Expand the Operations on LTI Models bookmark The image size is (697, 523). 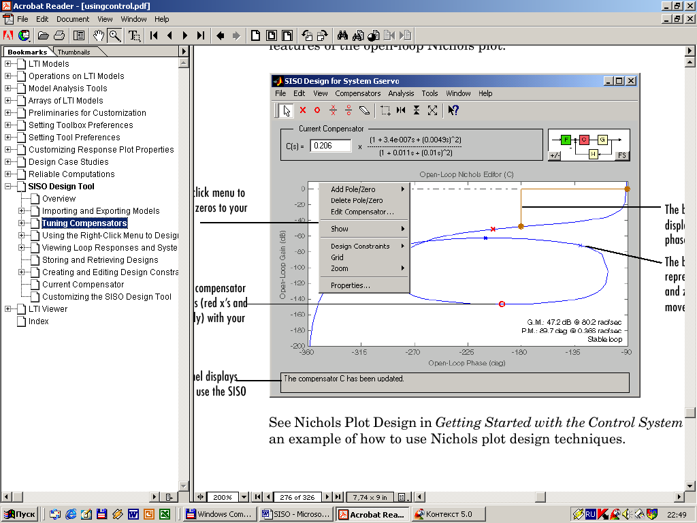tap(8, 76)
